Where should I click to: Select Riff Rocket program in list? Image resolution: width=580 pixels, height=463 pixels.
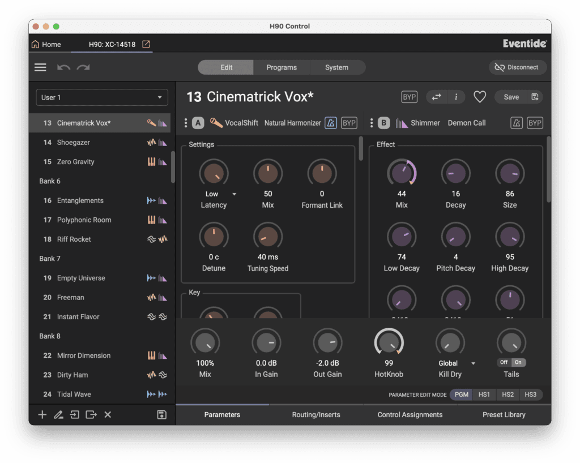(74, 239)
